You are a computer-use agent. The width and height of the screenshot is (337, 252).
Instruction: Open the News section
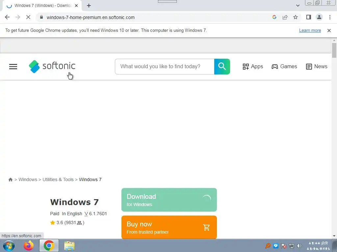(x=317, y=66)
